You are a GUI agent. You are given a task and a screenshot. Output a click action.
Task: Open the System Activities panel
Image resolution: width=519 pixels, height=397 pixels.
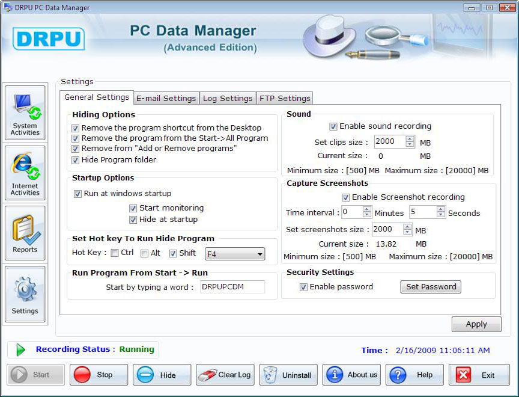25,112
